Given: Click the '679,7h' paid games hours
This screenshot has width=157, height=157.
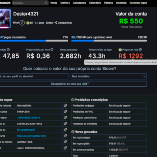Looking at the screenshot, I should (x=113, y=138).
